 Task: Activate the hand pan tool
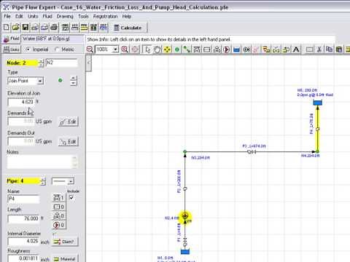click(x=157, y=49)
